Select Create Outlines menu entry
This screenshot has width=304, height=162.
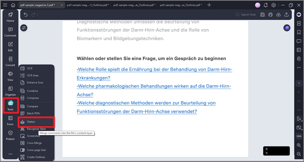(36, 157)
